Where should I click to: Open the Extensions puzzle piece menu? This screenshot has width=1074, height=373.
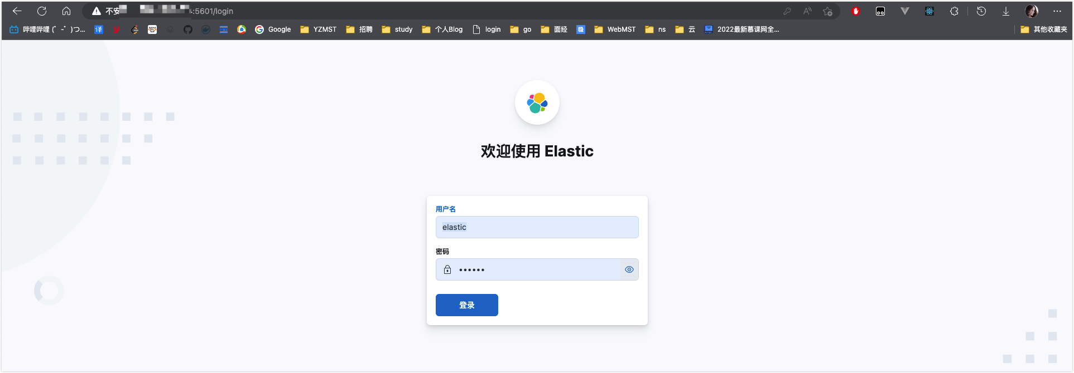point(954,11)
